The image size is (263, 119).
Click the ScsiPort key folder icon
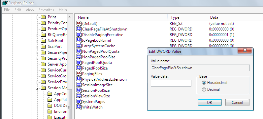pos(44,47)
